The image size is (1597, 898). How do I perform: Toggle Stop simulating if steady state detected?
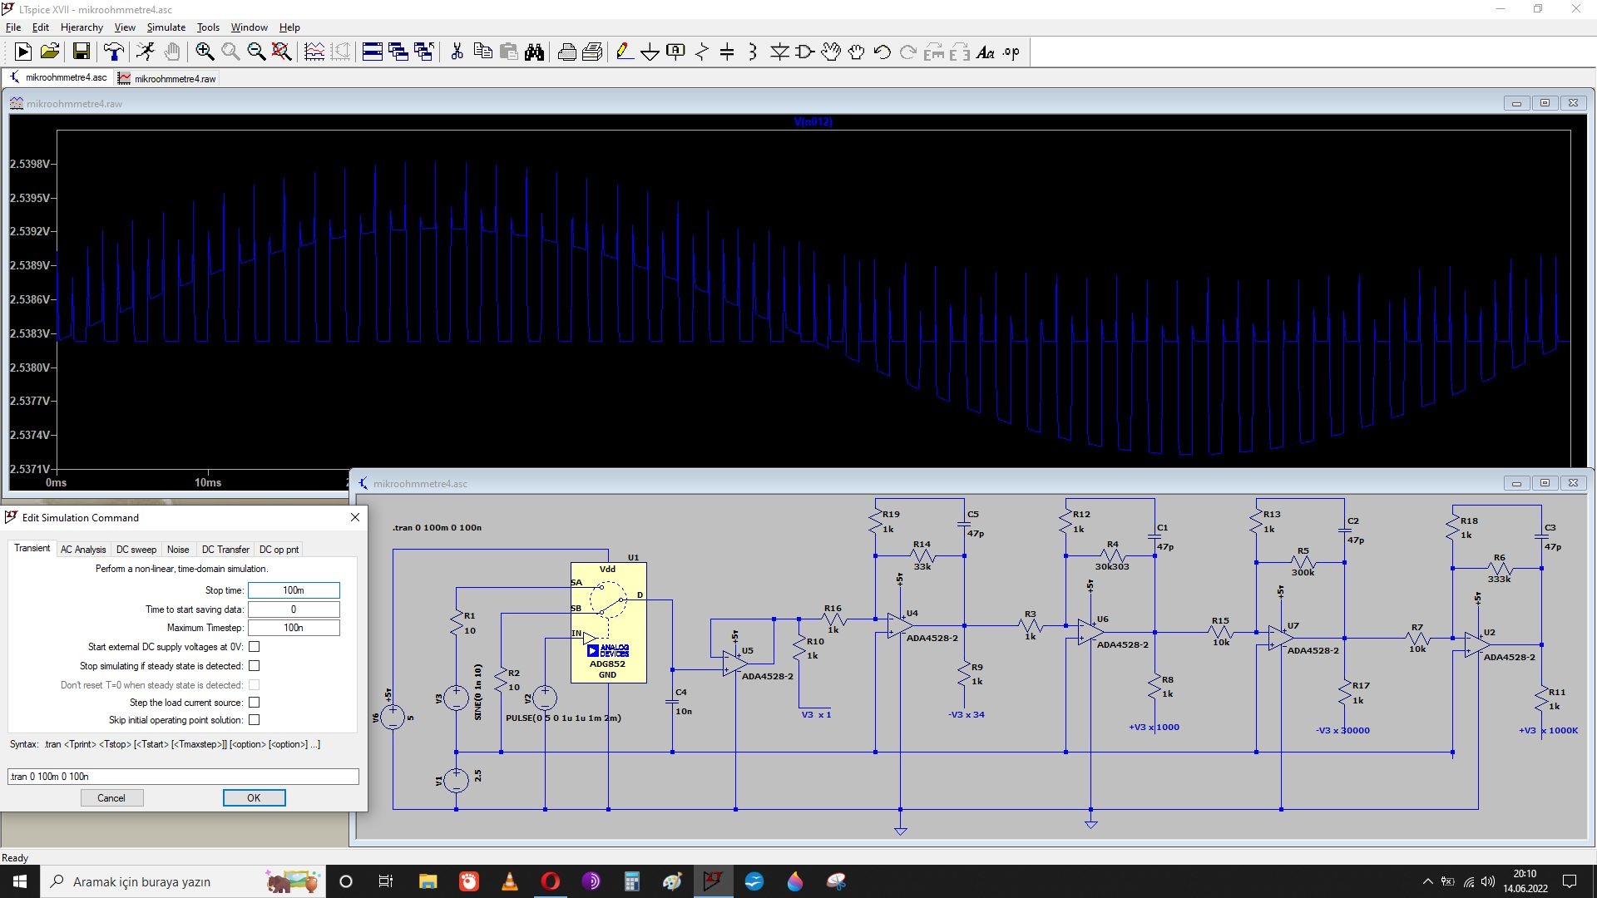click(x=255, y=666)
